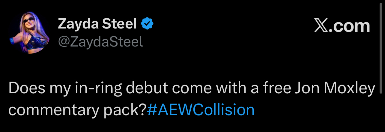Open the @ZaydaSteel handle link
Screen dimensions: 385x132
tap(100, 42)
